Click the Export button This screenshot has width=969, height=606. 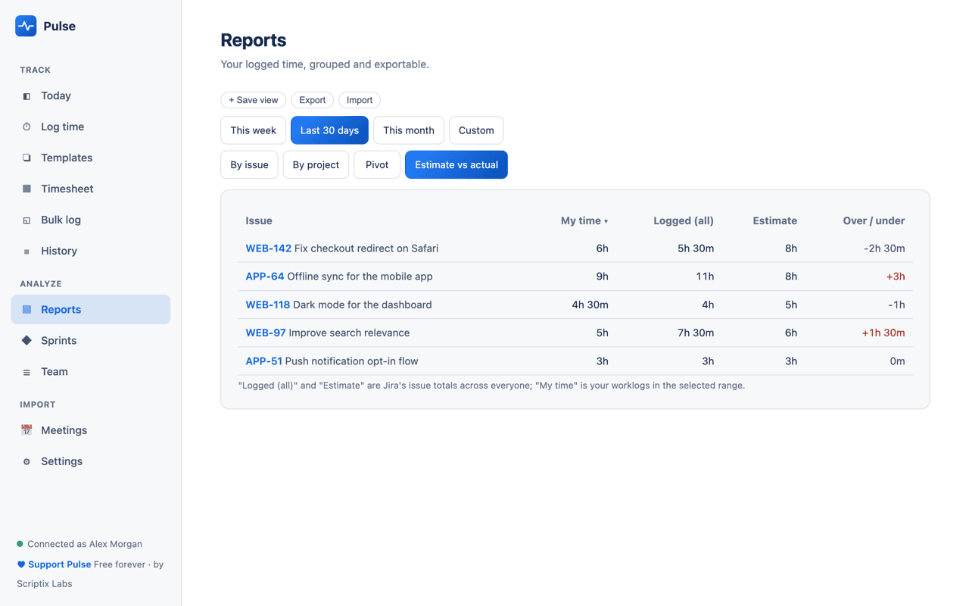coord(312,100)
